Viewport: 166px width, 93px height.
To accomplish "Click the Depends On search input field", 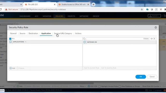I will (x=118, y=39).
